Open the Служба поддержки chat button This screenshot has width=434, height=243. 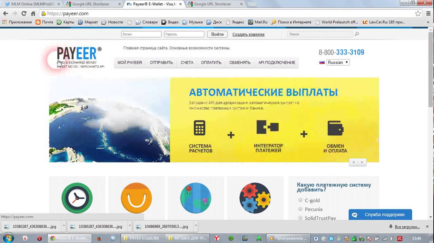point(380,215)
